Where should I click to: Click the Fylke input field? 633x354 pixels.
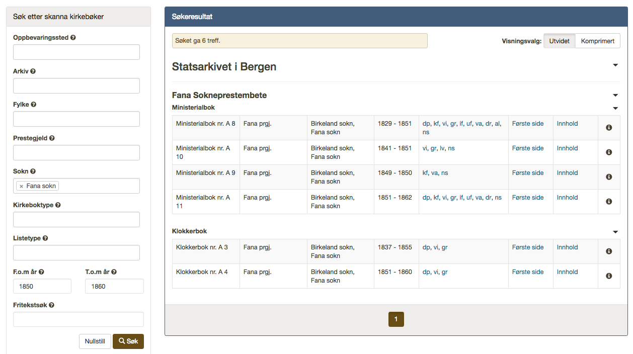click(76, 119)
